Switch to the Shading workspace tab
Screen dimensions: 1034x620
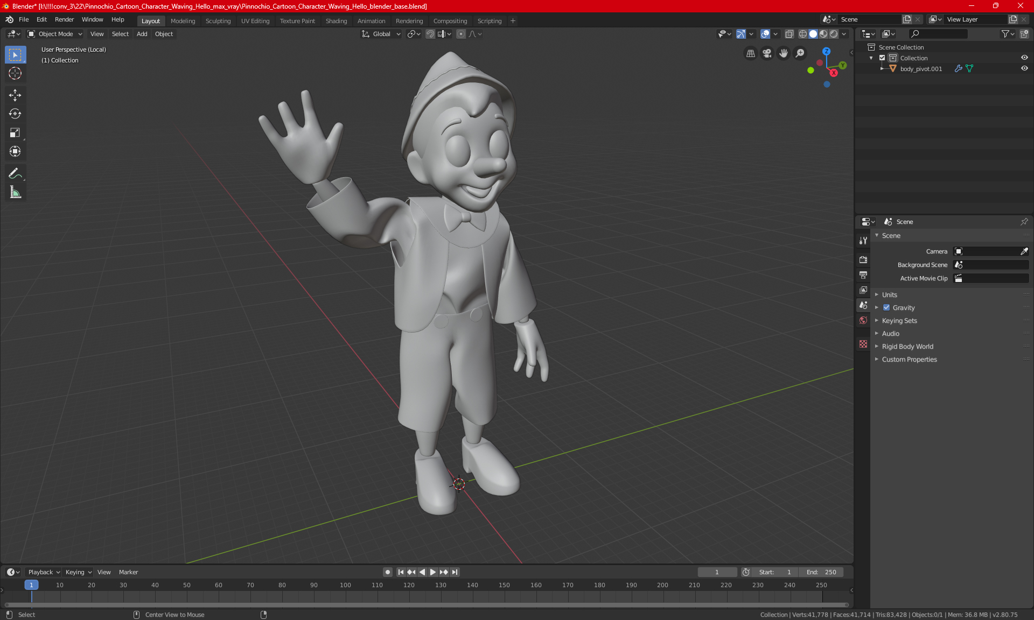click(336, 21)
